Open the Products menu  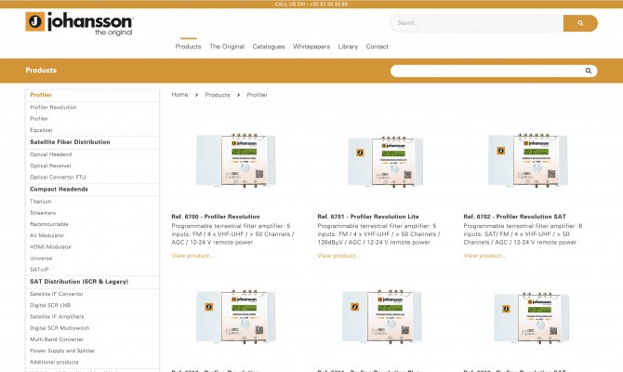189,46
